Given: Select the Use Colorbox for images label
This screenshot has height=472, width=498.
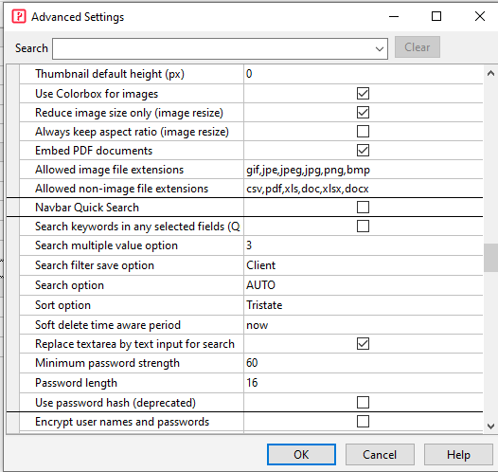Looking at the screenshot, I should click(x=97, y=94).
